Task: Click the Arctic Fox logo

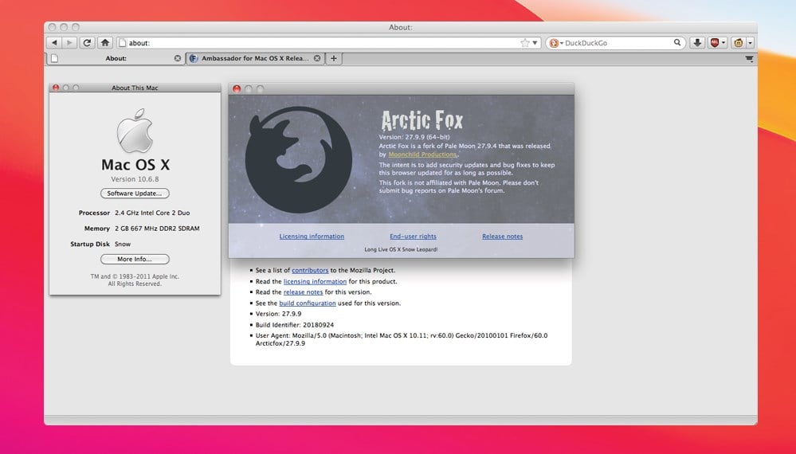Action: coord(299,159)
